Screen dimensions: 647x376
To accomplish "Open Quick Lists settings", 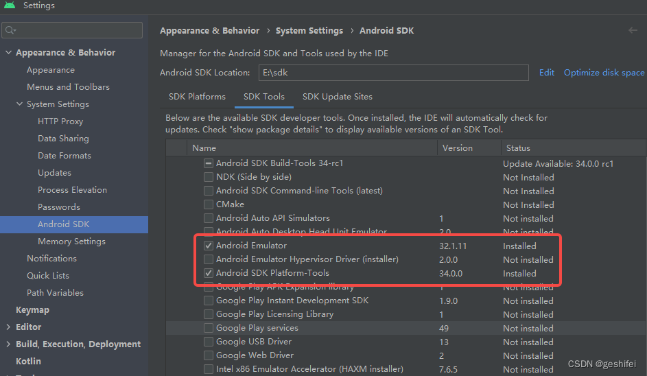I will click(48, 275).
